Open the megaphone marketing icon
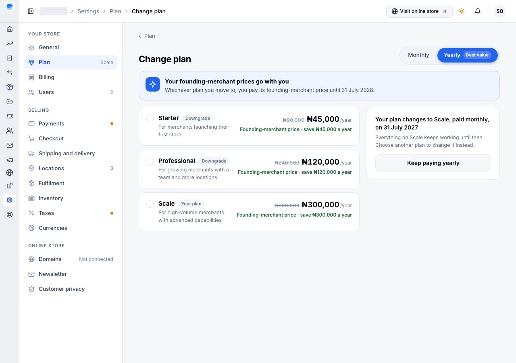 coord(10,160)
